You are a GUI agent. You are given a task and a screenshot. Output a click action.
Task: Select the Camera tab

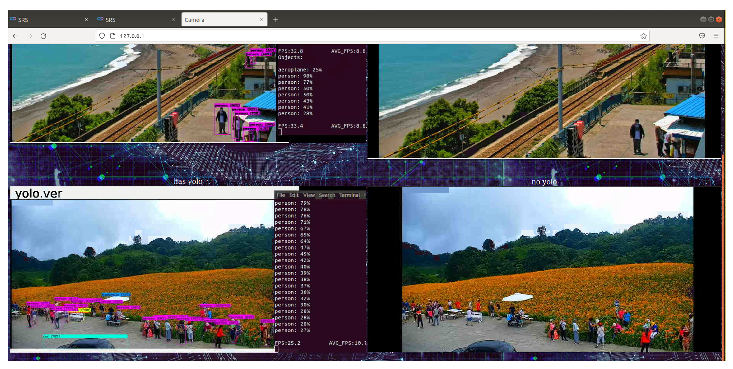tap(219, 20)
